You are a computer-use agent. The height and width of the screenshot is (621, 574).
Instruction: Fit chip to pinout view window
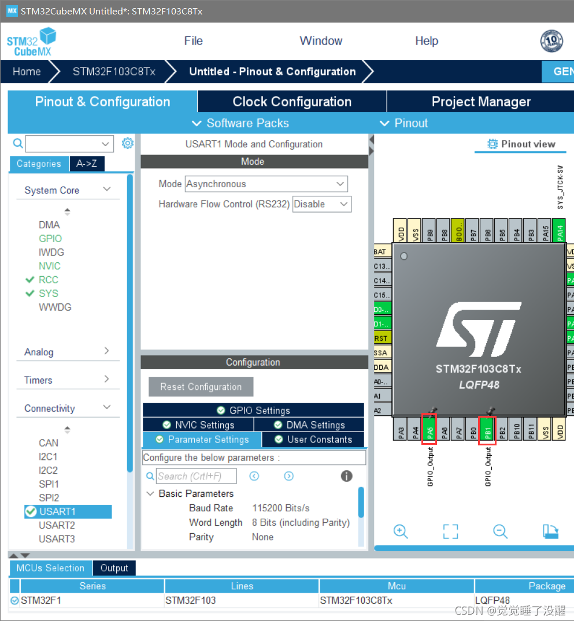pos(450,531)
